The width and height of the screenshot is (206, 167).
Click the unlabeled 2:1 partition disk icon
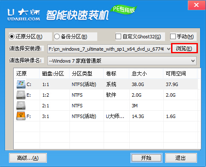(x=21, y=106)
